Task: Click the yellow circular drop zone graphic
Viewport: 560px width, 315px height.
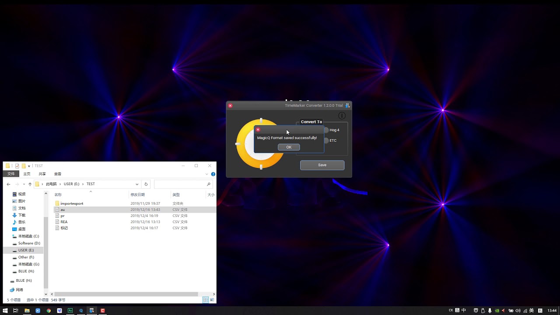Action: pos(261,143)
